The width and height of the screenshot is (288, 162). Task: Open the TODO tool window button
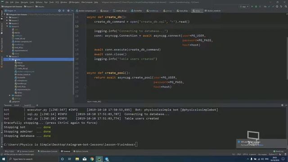(9, 151)
